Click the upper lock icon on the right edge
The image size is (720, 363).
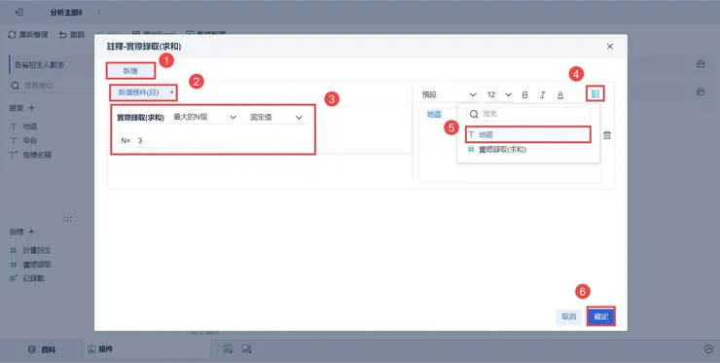click(701, 64)
